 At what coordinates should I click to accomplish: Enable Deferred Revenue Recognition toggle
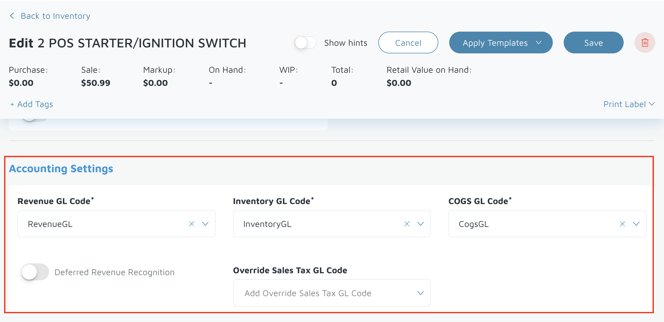pyautogui.click(x=35, y=272)
